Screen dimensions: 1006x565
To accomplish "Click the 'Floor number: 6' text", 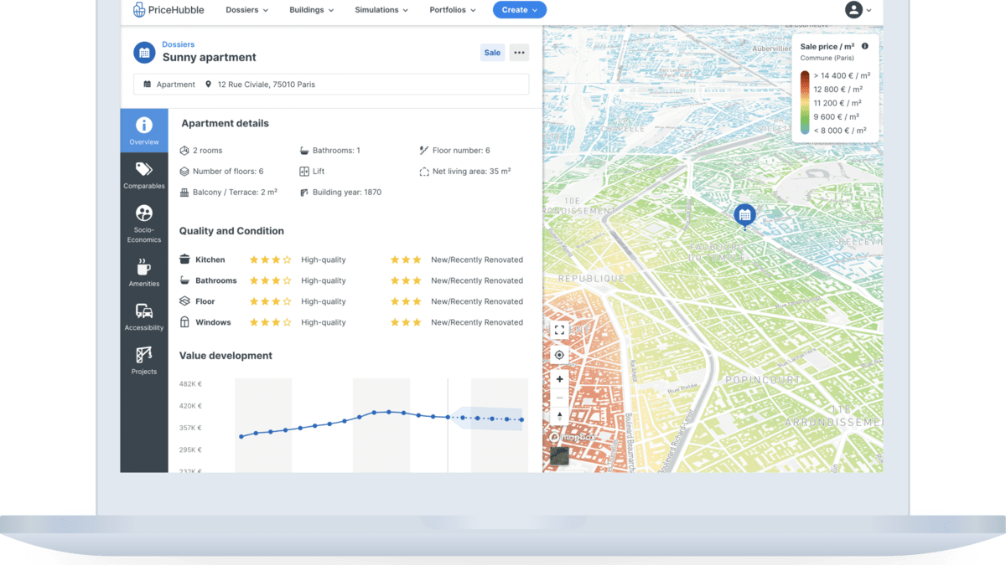I will point(461,151).
